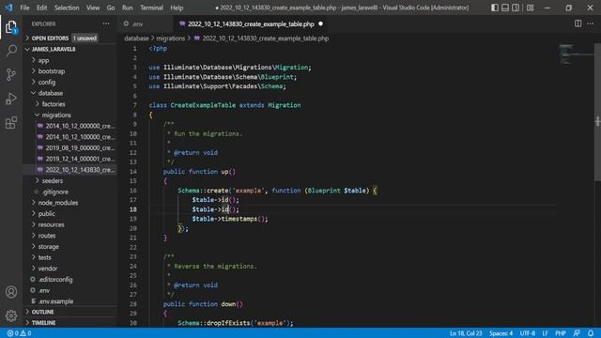Expand the resources folder
601x338 pixels.
click(70, 224)
